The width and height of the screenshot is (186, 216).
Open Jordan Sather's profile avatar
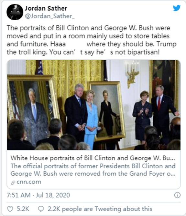15,12
